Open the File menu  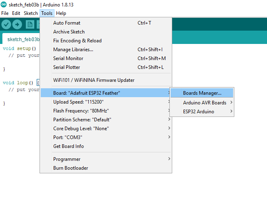click(5, 13)
